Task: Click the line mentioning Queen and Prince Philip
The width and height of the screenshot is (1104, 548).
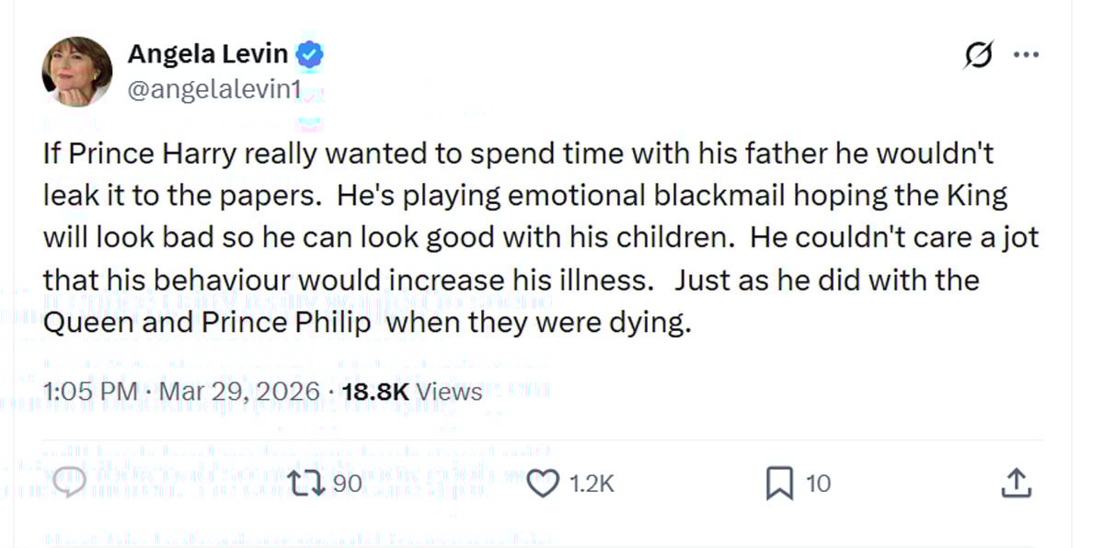Action: tap(366, 323)
